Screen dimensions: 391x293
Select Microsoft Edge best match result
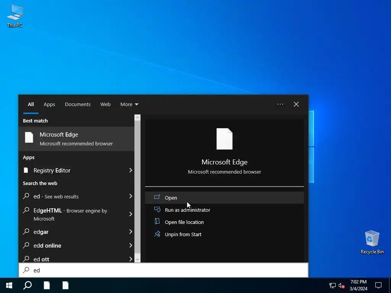[76, 139]
